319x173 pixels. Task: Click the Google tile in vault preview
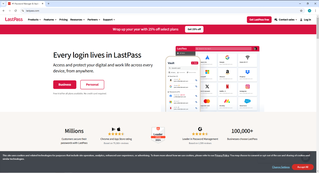pyautogui.click(x=227, y=60)
